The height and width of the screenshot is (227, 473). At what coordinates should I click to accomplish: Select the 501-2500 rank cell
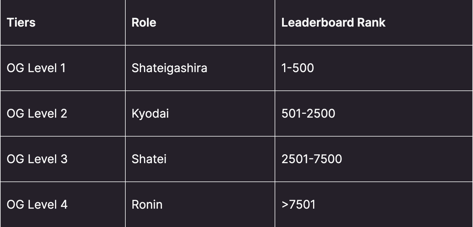click(374, 113)
